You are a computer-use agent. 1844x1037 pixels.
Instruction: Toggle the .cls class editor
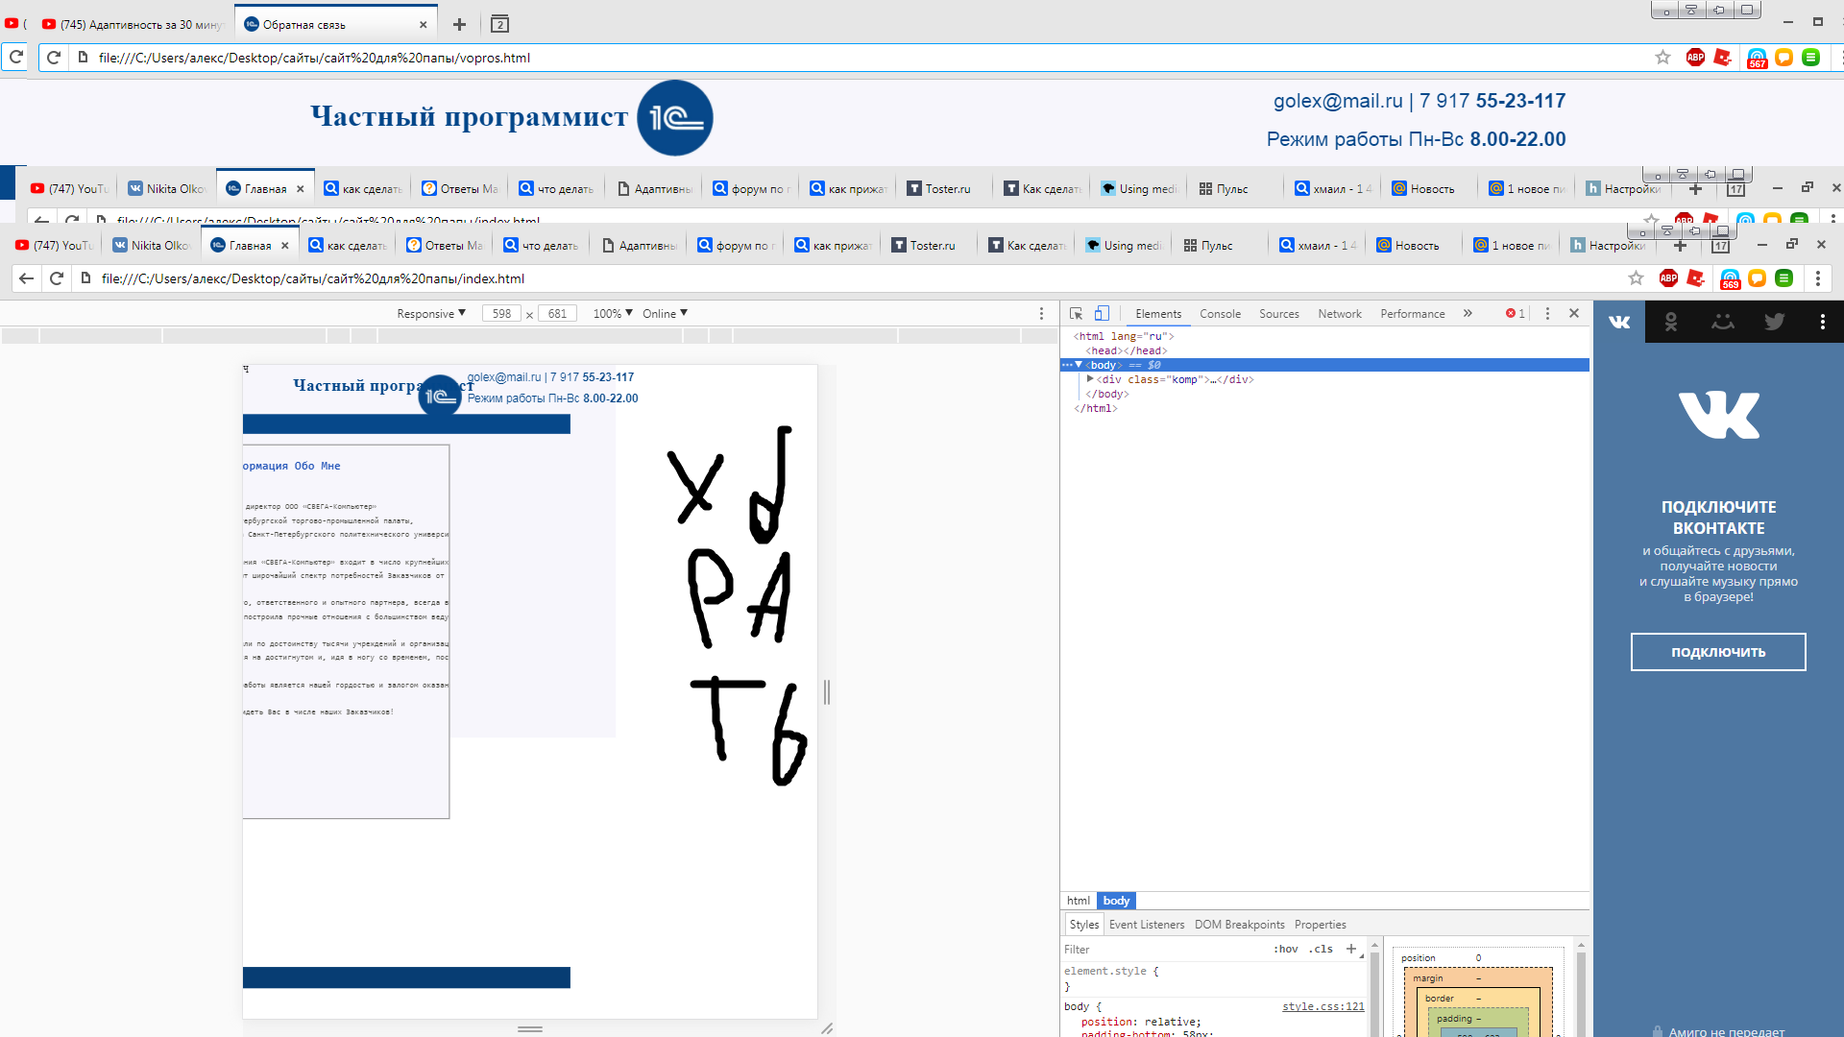click(1322, 949)
